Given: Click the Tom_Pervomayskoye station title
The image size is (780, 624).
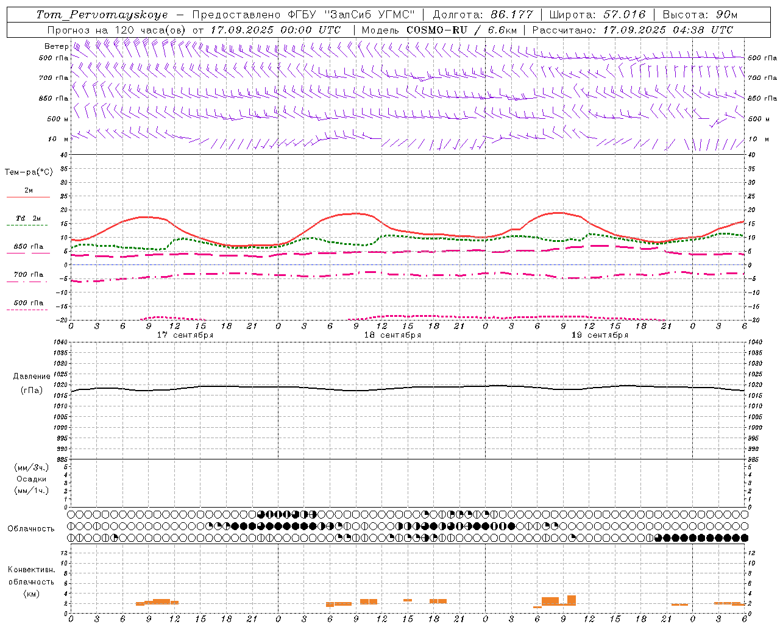Looking at the screenshot, I should pos(102,15).
